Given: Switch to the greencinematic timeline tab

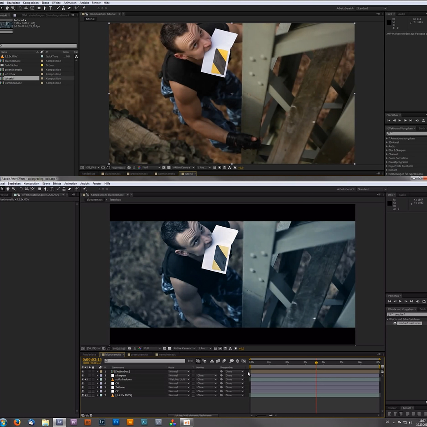Looking at the screenshot, I should 139,355.
